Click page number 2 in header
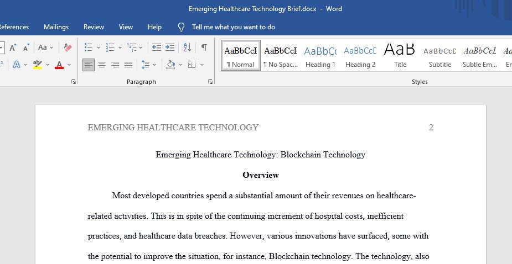 431,128
